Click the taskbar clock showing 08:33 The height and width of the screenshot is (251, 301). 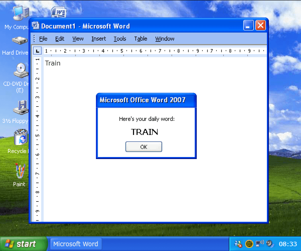tap(288, 244)
